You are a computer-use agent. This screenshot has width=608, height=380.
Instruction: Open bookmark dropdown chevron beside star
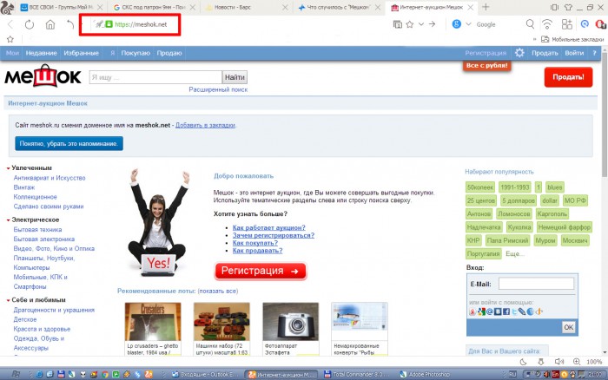tap(421, 24)
